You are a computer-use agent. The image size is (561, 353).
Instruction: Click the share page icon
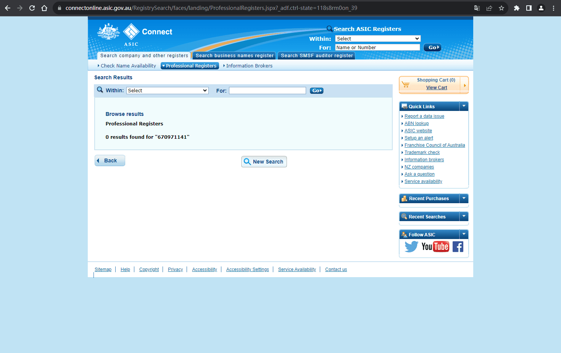click(x=489, y=8)
